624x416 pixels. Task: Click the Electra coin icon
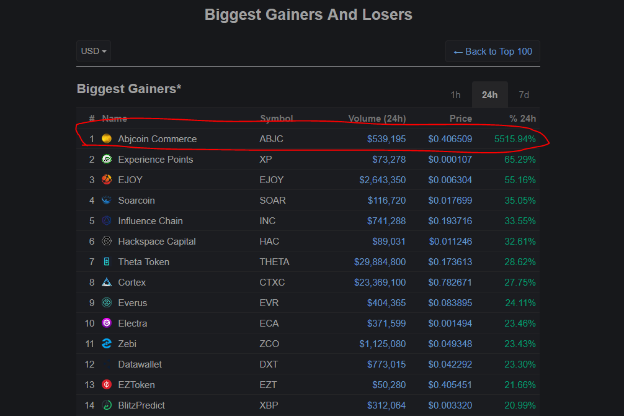[107, 323]
